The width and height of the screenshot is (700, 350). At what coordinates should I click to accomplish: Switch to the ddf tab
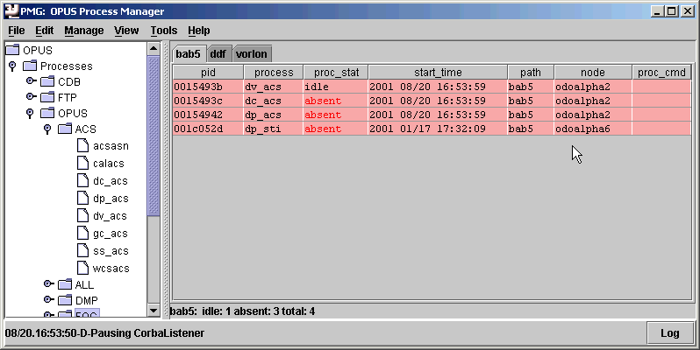218,53
